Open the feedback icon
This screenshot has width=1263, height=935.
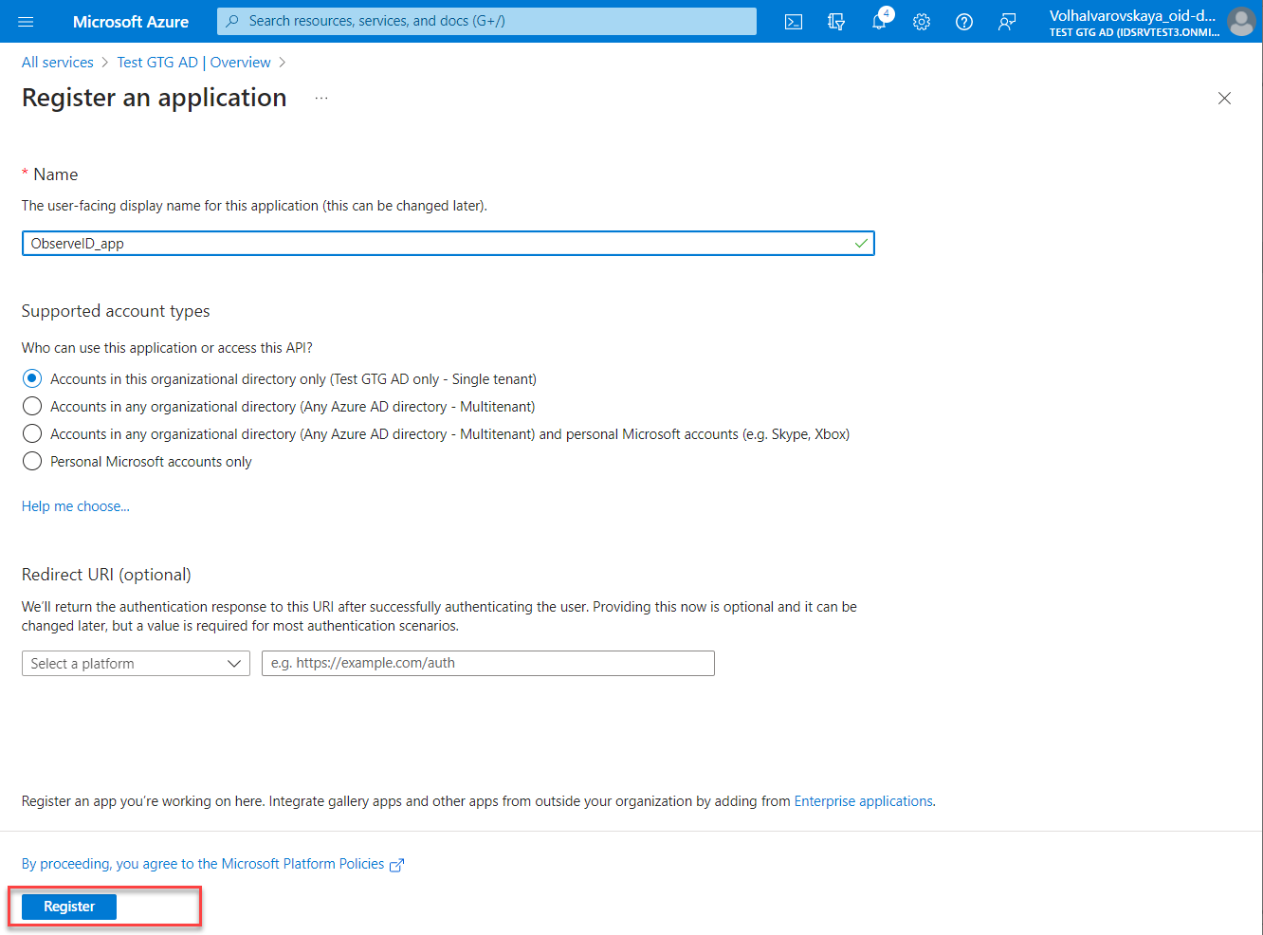(1007, 22)
